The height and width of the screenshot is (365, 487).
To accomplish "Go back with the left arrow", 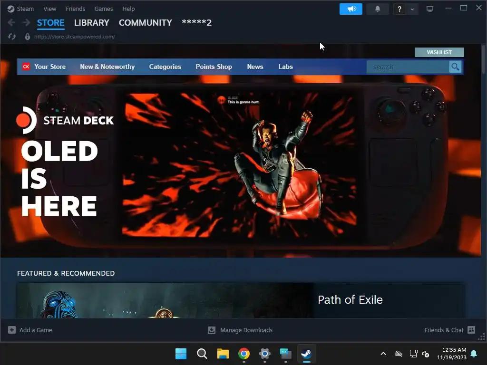I will pos(11,22).
